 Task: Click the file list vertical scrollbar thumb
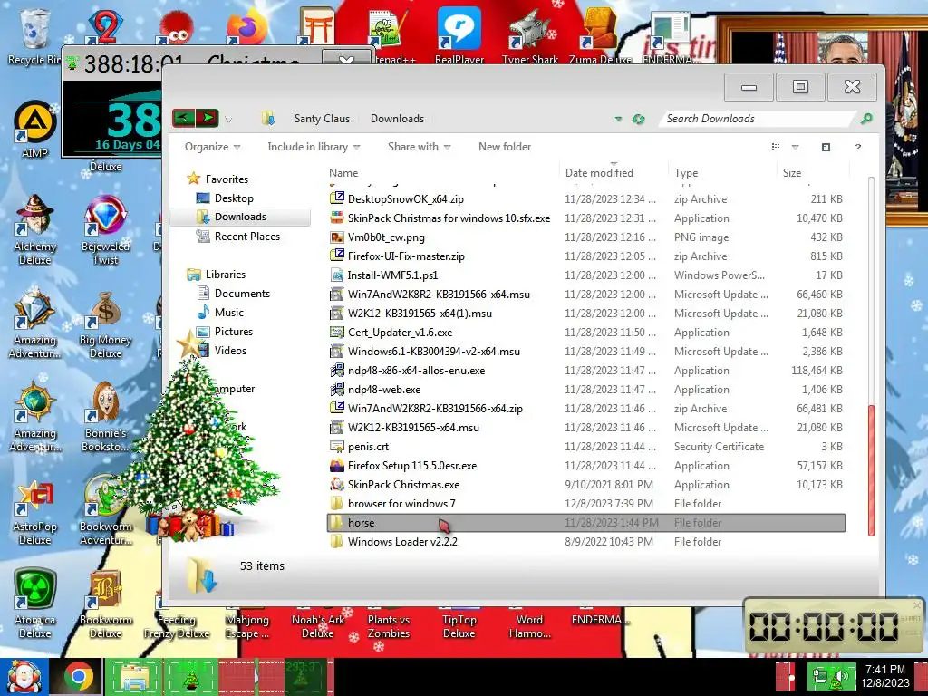[871, 470]
